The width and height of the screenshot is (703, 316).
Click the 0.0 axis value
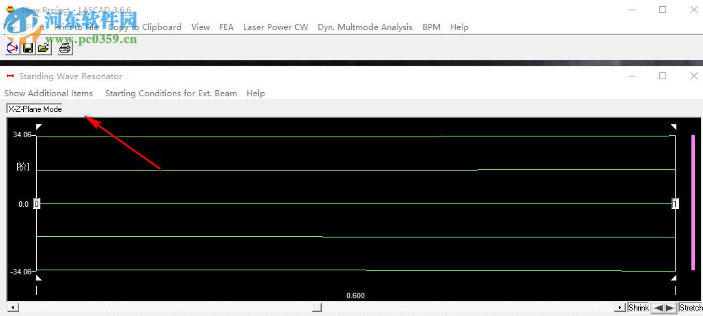pos(23,204)
